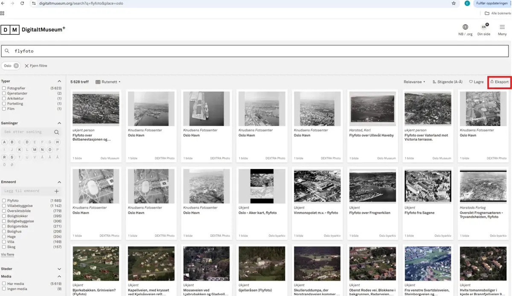Check the Fotografier type checkbox
The width and height of the screenshot is (512, 296).
coord(4,88)
